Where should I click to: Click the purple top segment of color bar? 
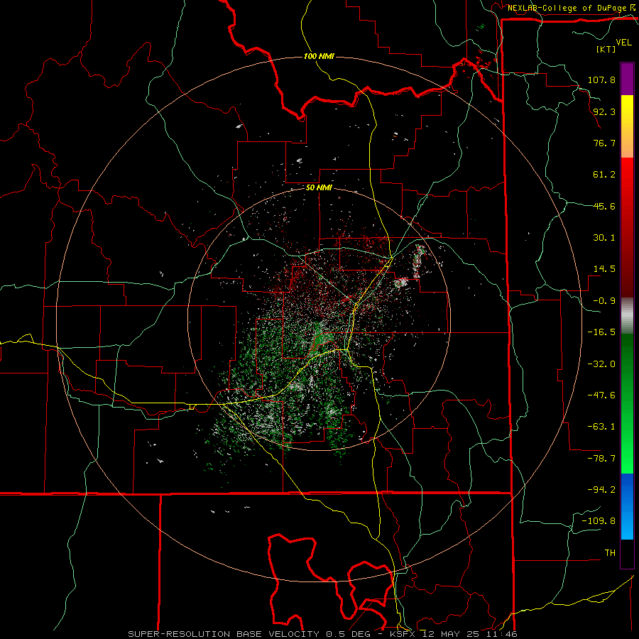click(627, 79)
